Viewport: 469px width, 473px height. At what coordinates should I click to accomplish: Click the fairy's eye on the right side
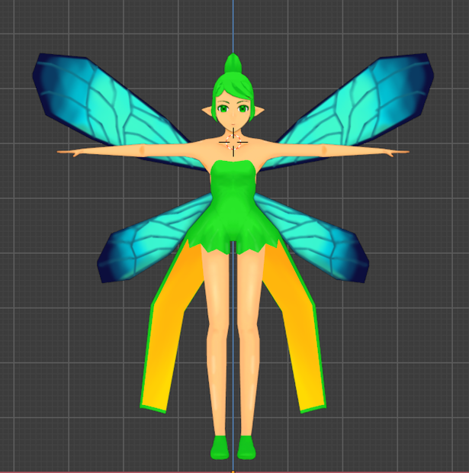[x=243, y=108]
